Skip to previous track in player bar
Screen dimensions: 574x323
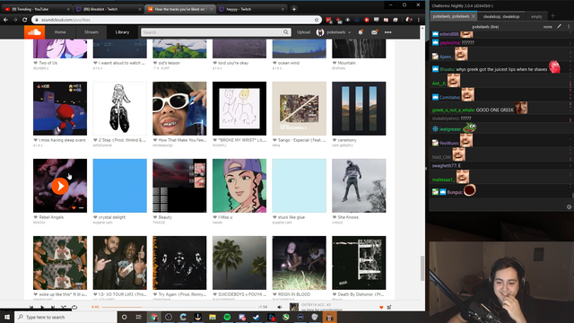(31, 307)
